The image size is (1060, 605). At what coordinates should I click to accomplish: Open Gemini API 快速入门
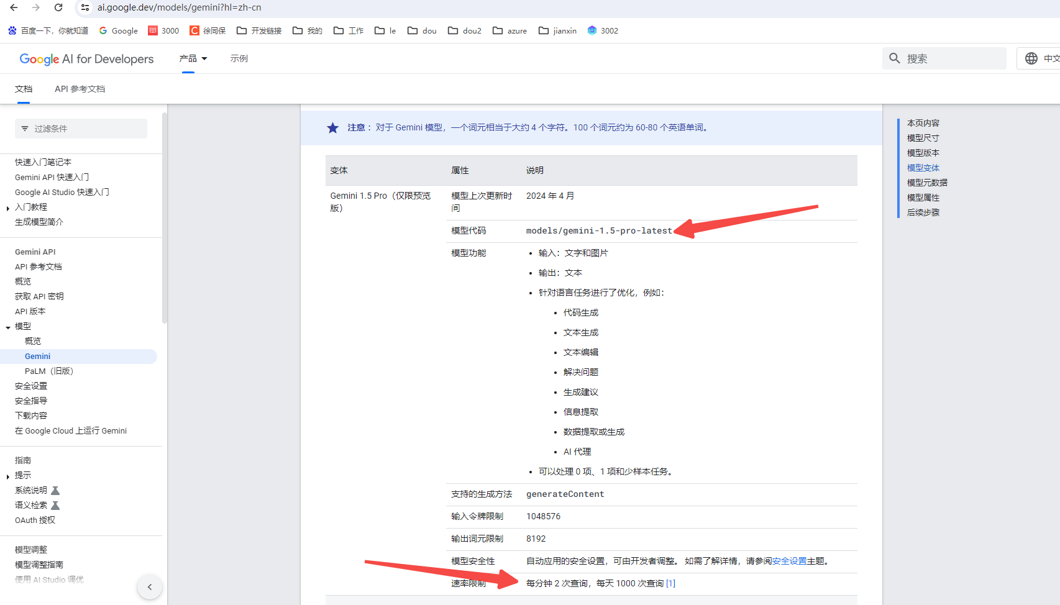click(x=52, y=177)
